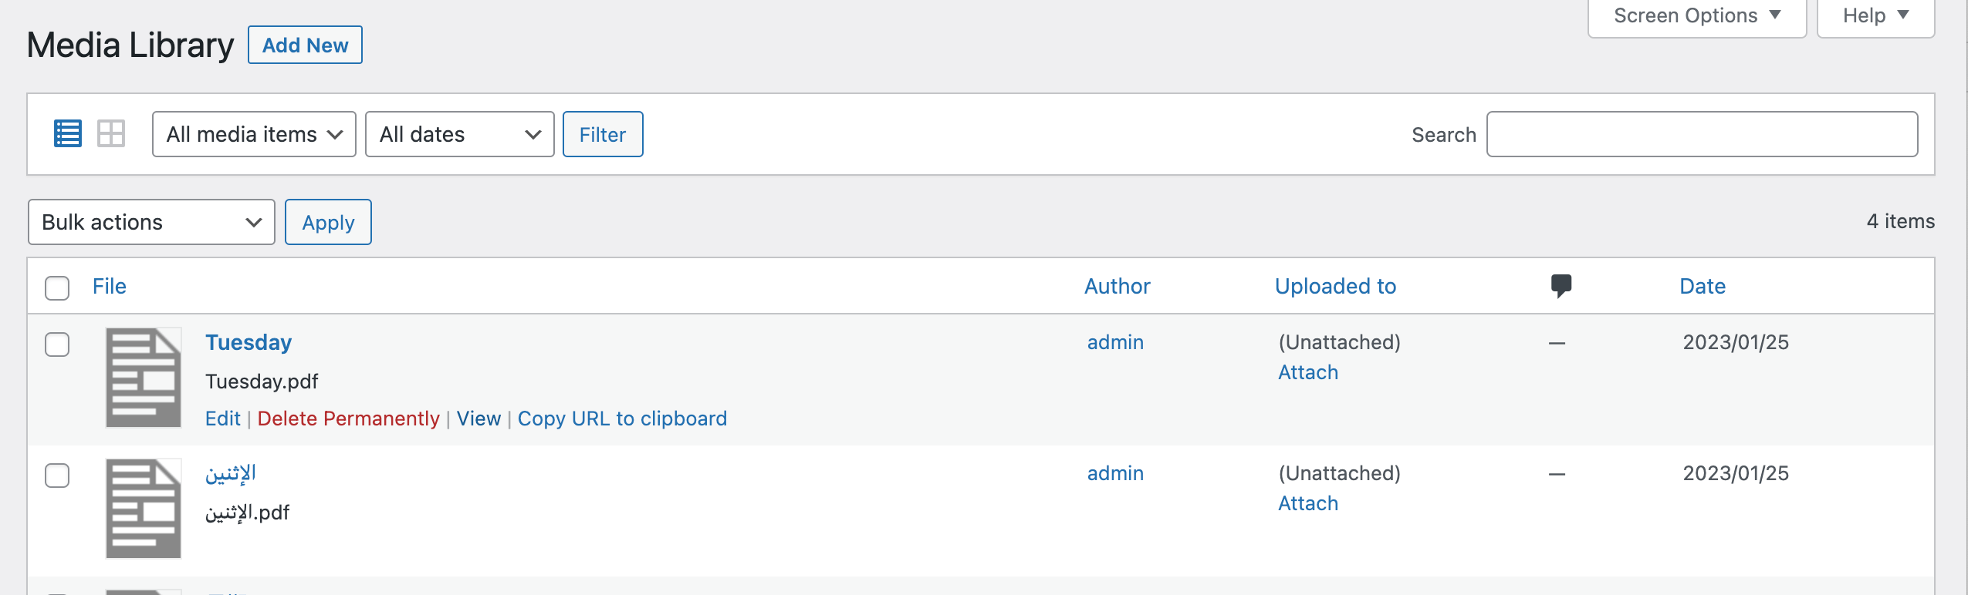The width and height of the screenshot is (1968, 595).
Task: Expand the Help panel
Action: click(1876, 16)
